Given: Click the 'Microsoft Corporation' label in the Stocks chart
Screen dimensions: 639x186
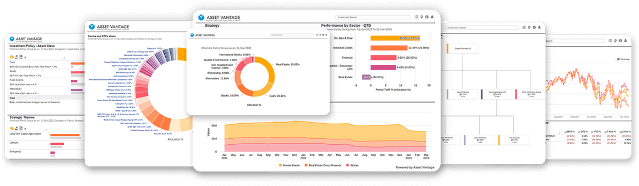Looking at the screenshot, I should [136, 55].
